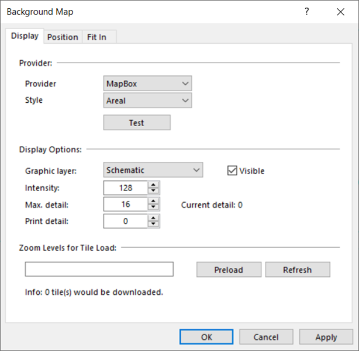Expand the Style dropdown showing Areal
This screenshot has width=359, height=351.
147,100
